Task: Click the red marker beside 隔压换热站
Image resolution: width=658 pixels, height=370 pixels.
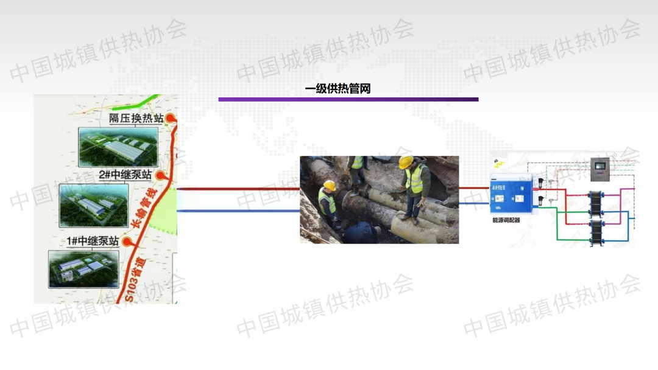Action: tap(172, 119)
